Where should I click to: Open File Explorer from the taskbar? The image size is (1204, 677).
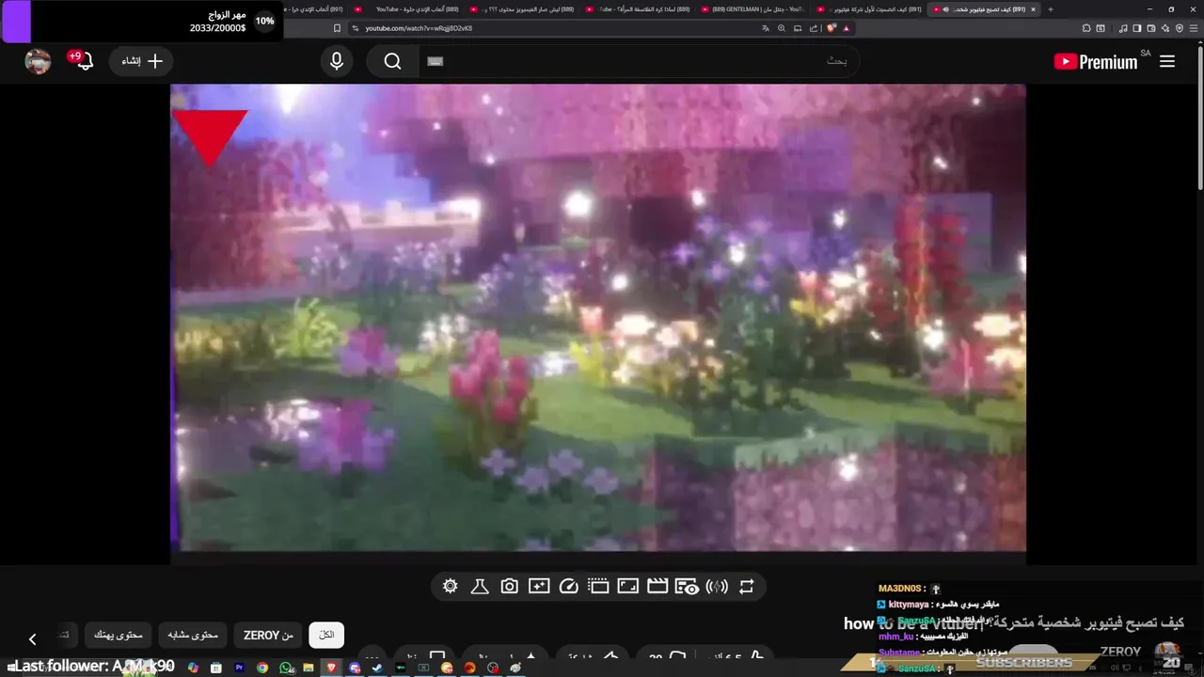(309, 668)
